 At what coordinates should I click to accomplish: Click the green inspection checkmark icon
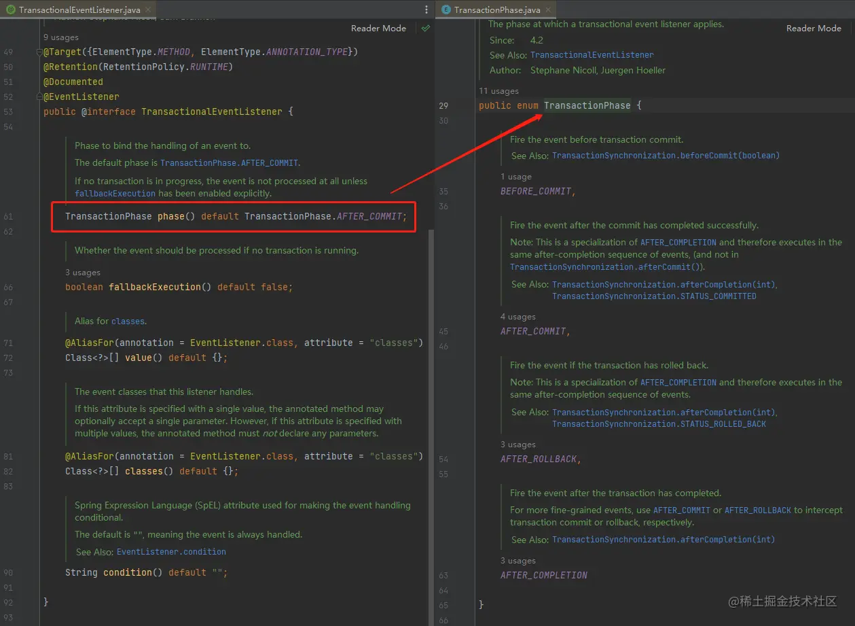[x=425, y=29]
